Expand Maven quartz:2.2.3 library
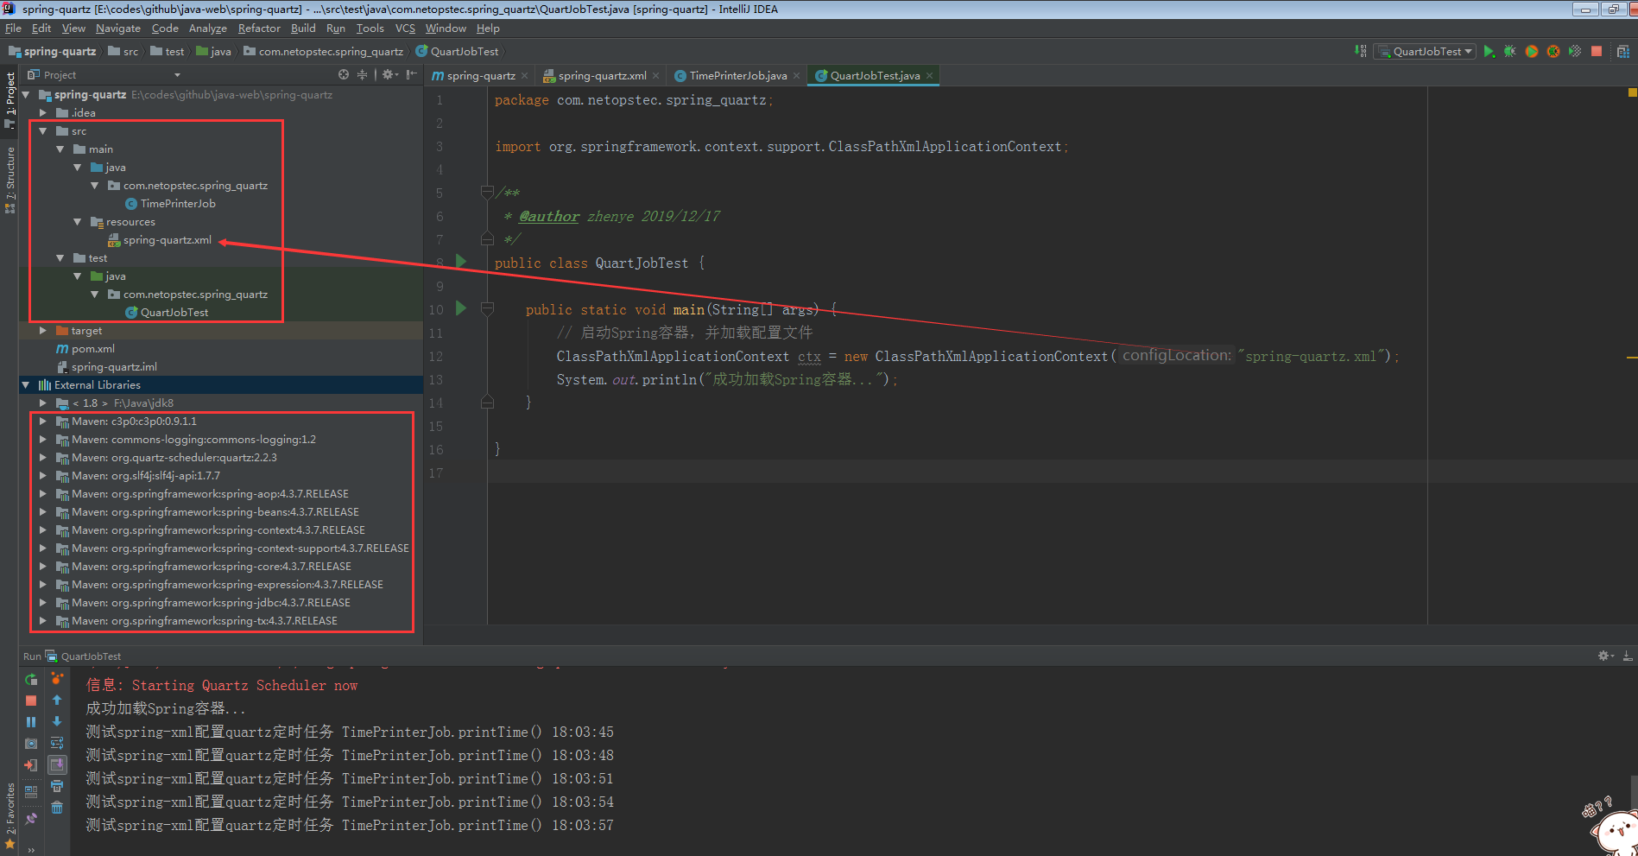The height and width of the screenshot is (856, 1638). pyautogui.click(x=42, y=458)
